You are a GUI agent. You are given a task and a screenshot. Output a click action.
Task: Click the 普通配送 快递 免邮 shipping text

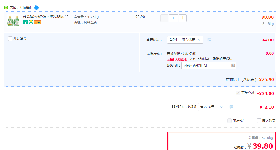click(181, 54)
